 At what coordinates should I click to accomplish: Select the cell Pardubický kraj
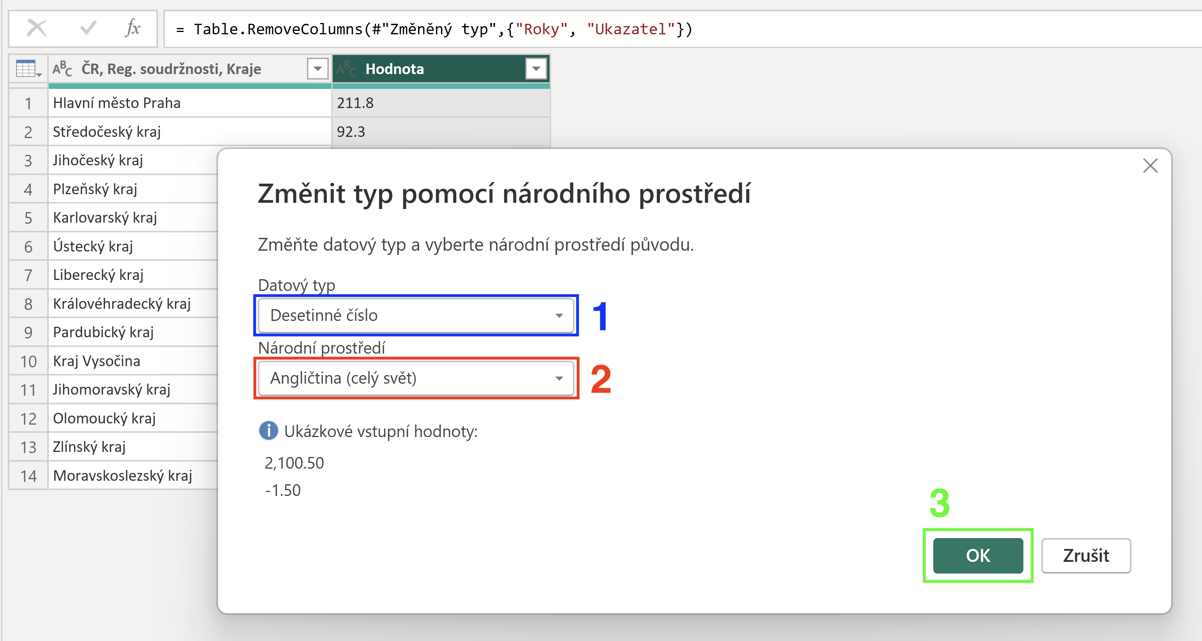click(x=133, y=332)
